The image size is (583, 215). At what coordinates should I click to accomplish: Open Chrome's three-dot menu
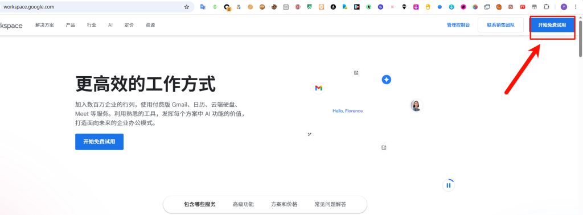pyautogui.click(x=576, y=7)
